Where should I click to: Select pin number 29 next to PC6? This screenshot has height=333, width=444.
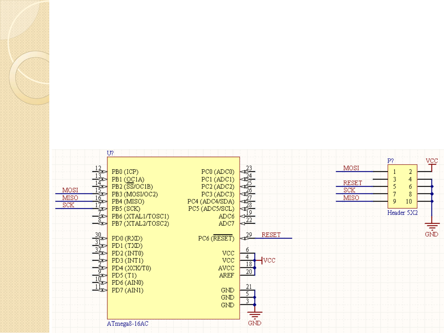tap(249, 235)
